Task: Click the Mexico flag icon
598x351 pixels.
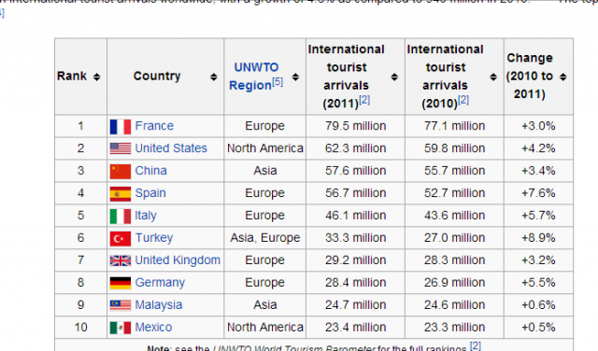Action: [121, 328]
